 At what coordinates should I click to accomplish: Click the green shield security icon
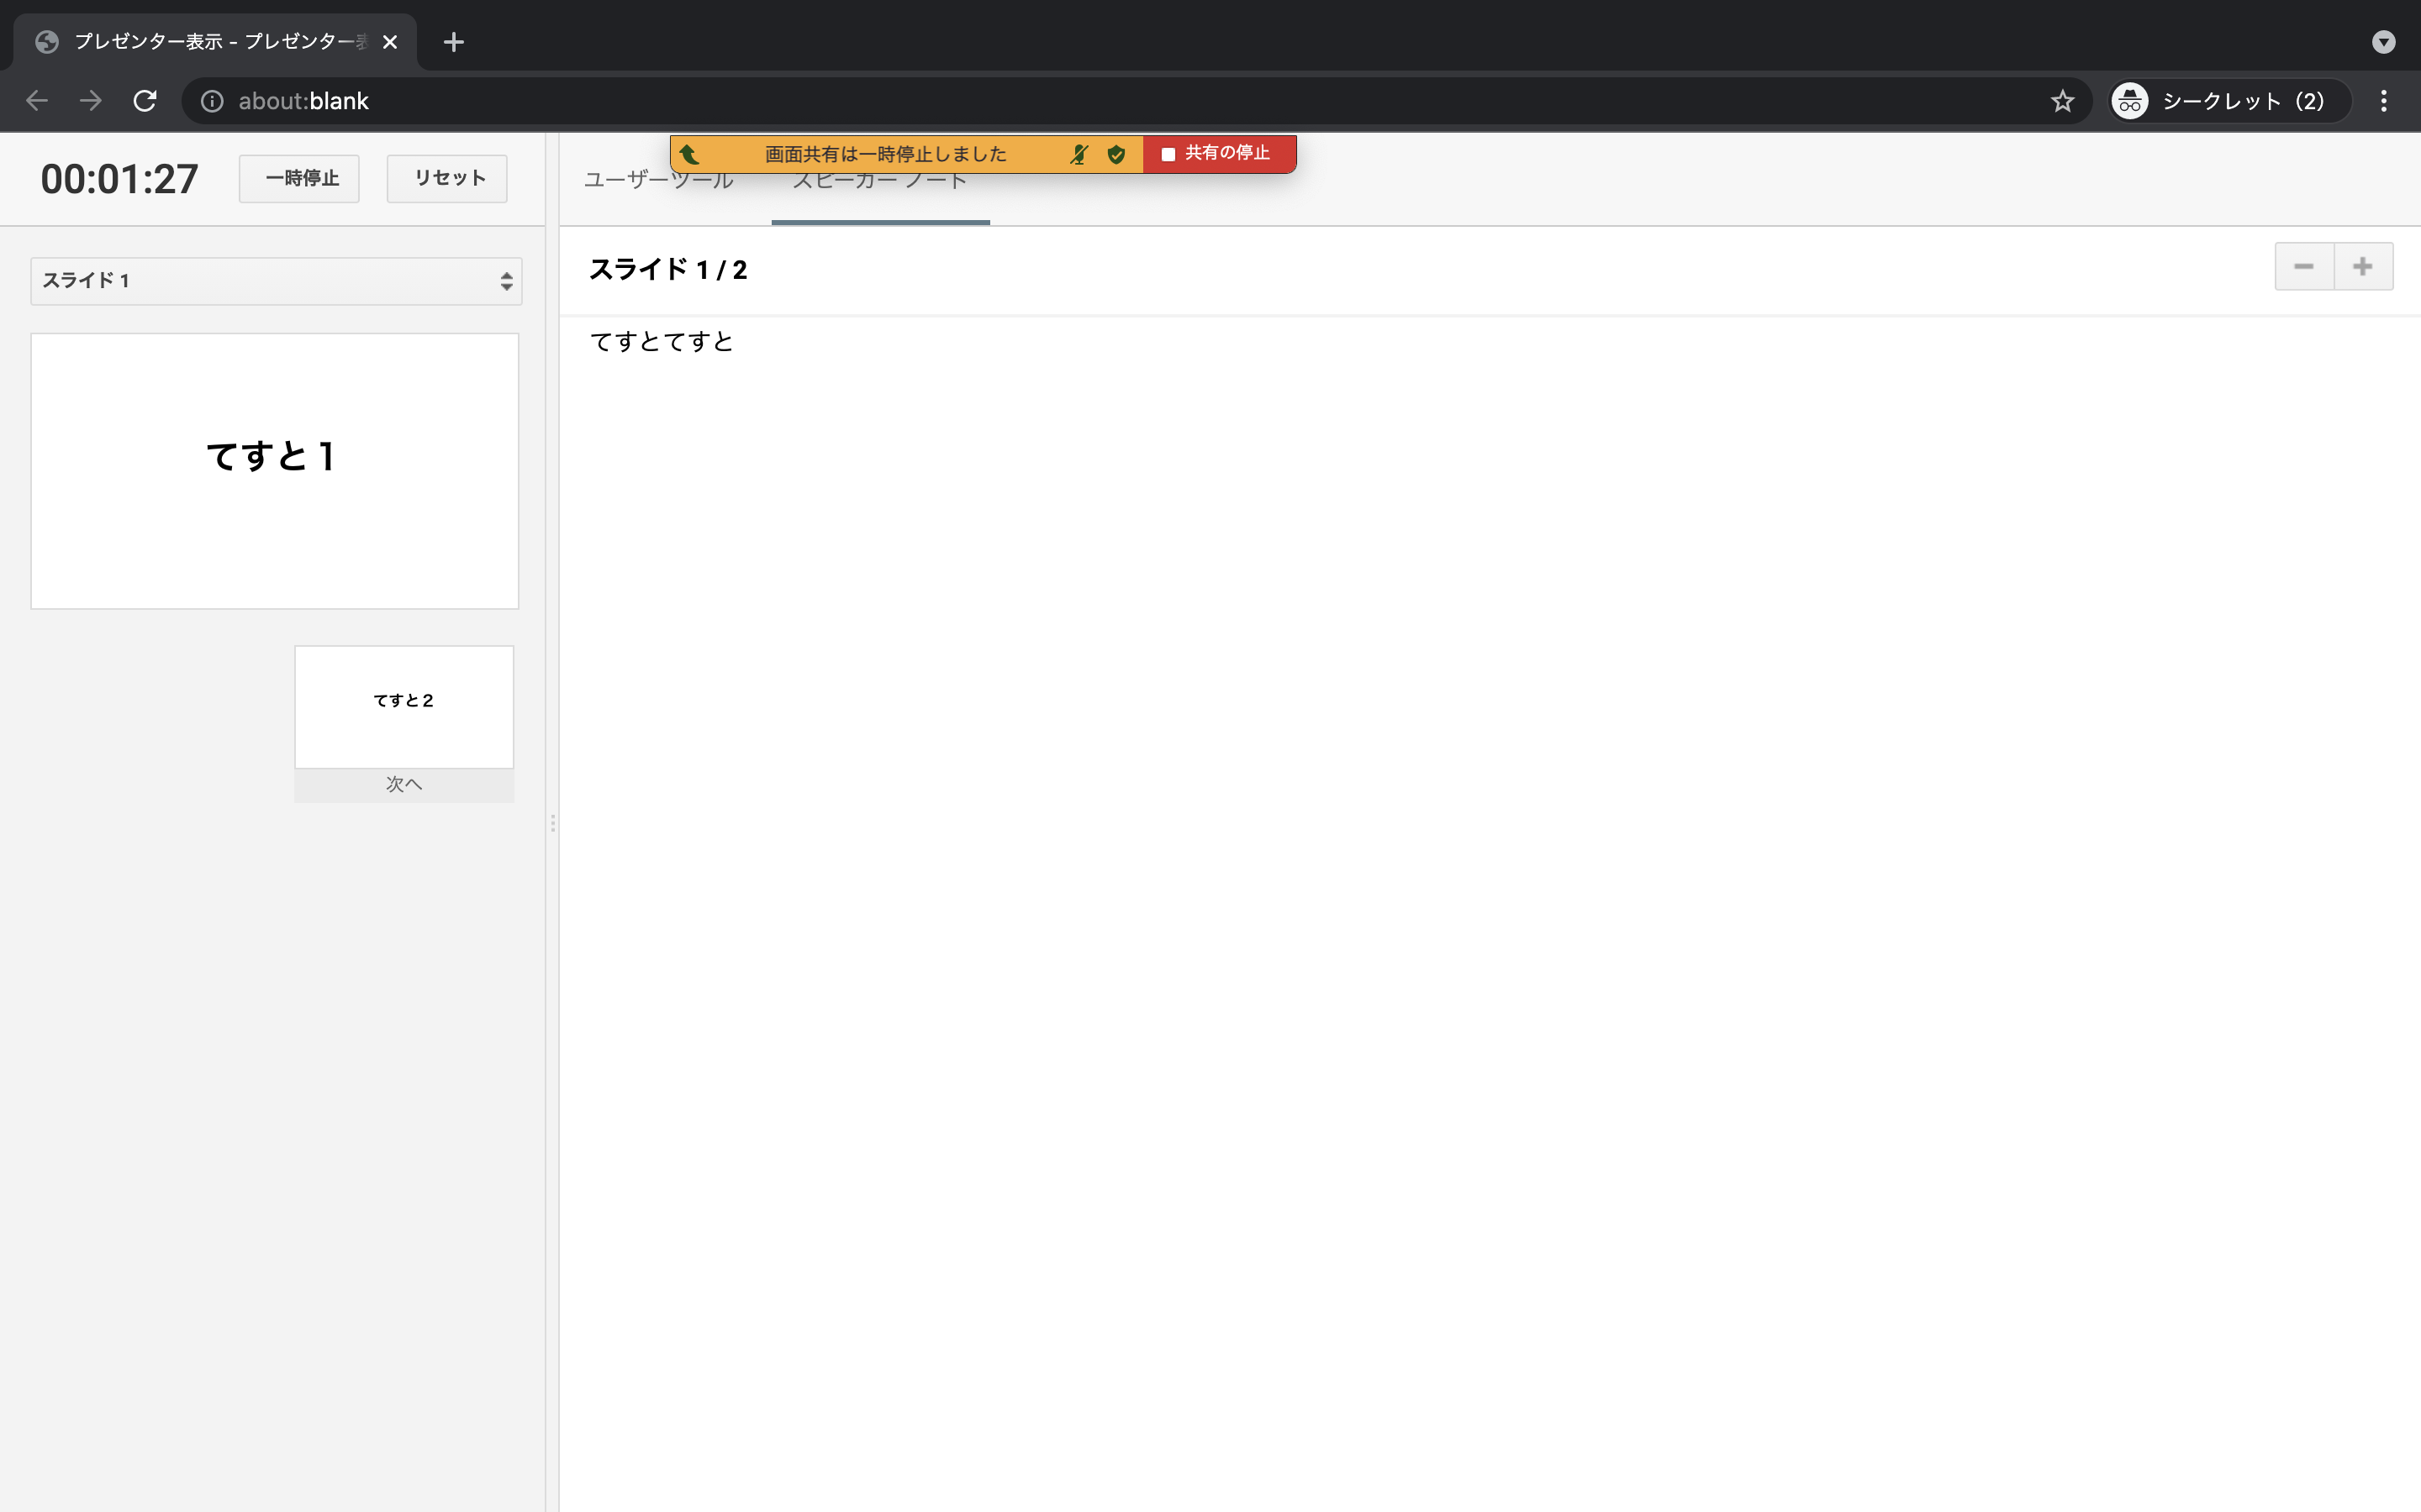click(x=1116, y=154)
